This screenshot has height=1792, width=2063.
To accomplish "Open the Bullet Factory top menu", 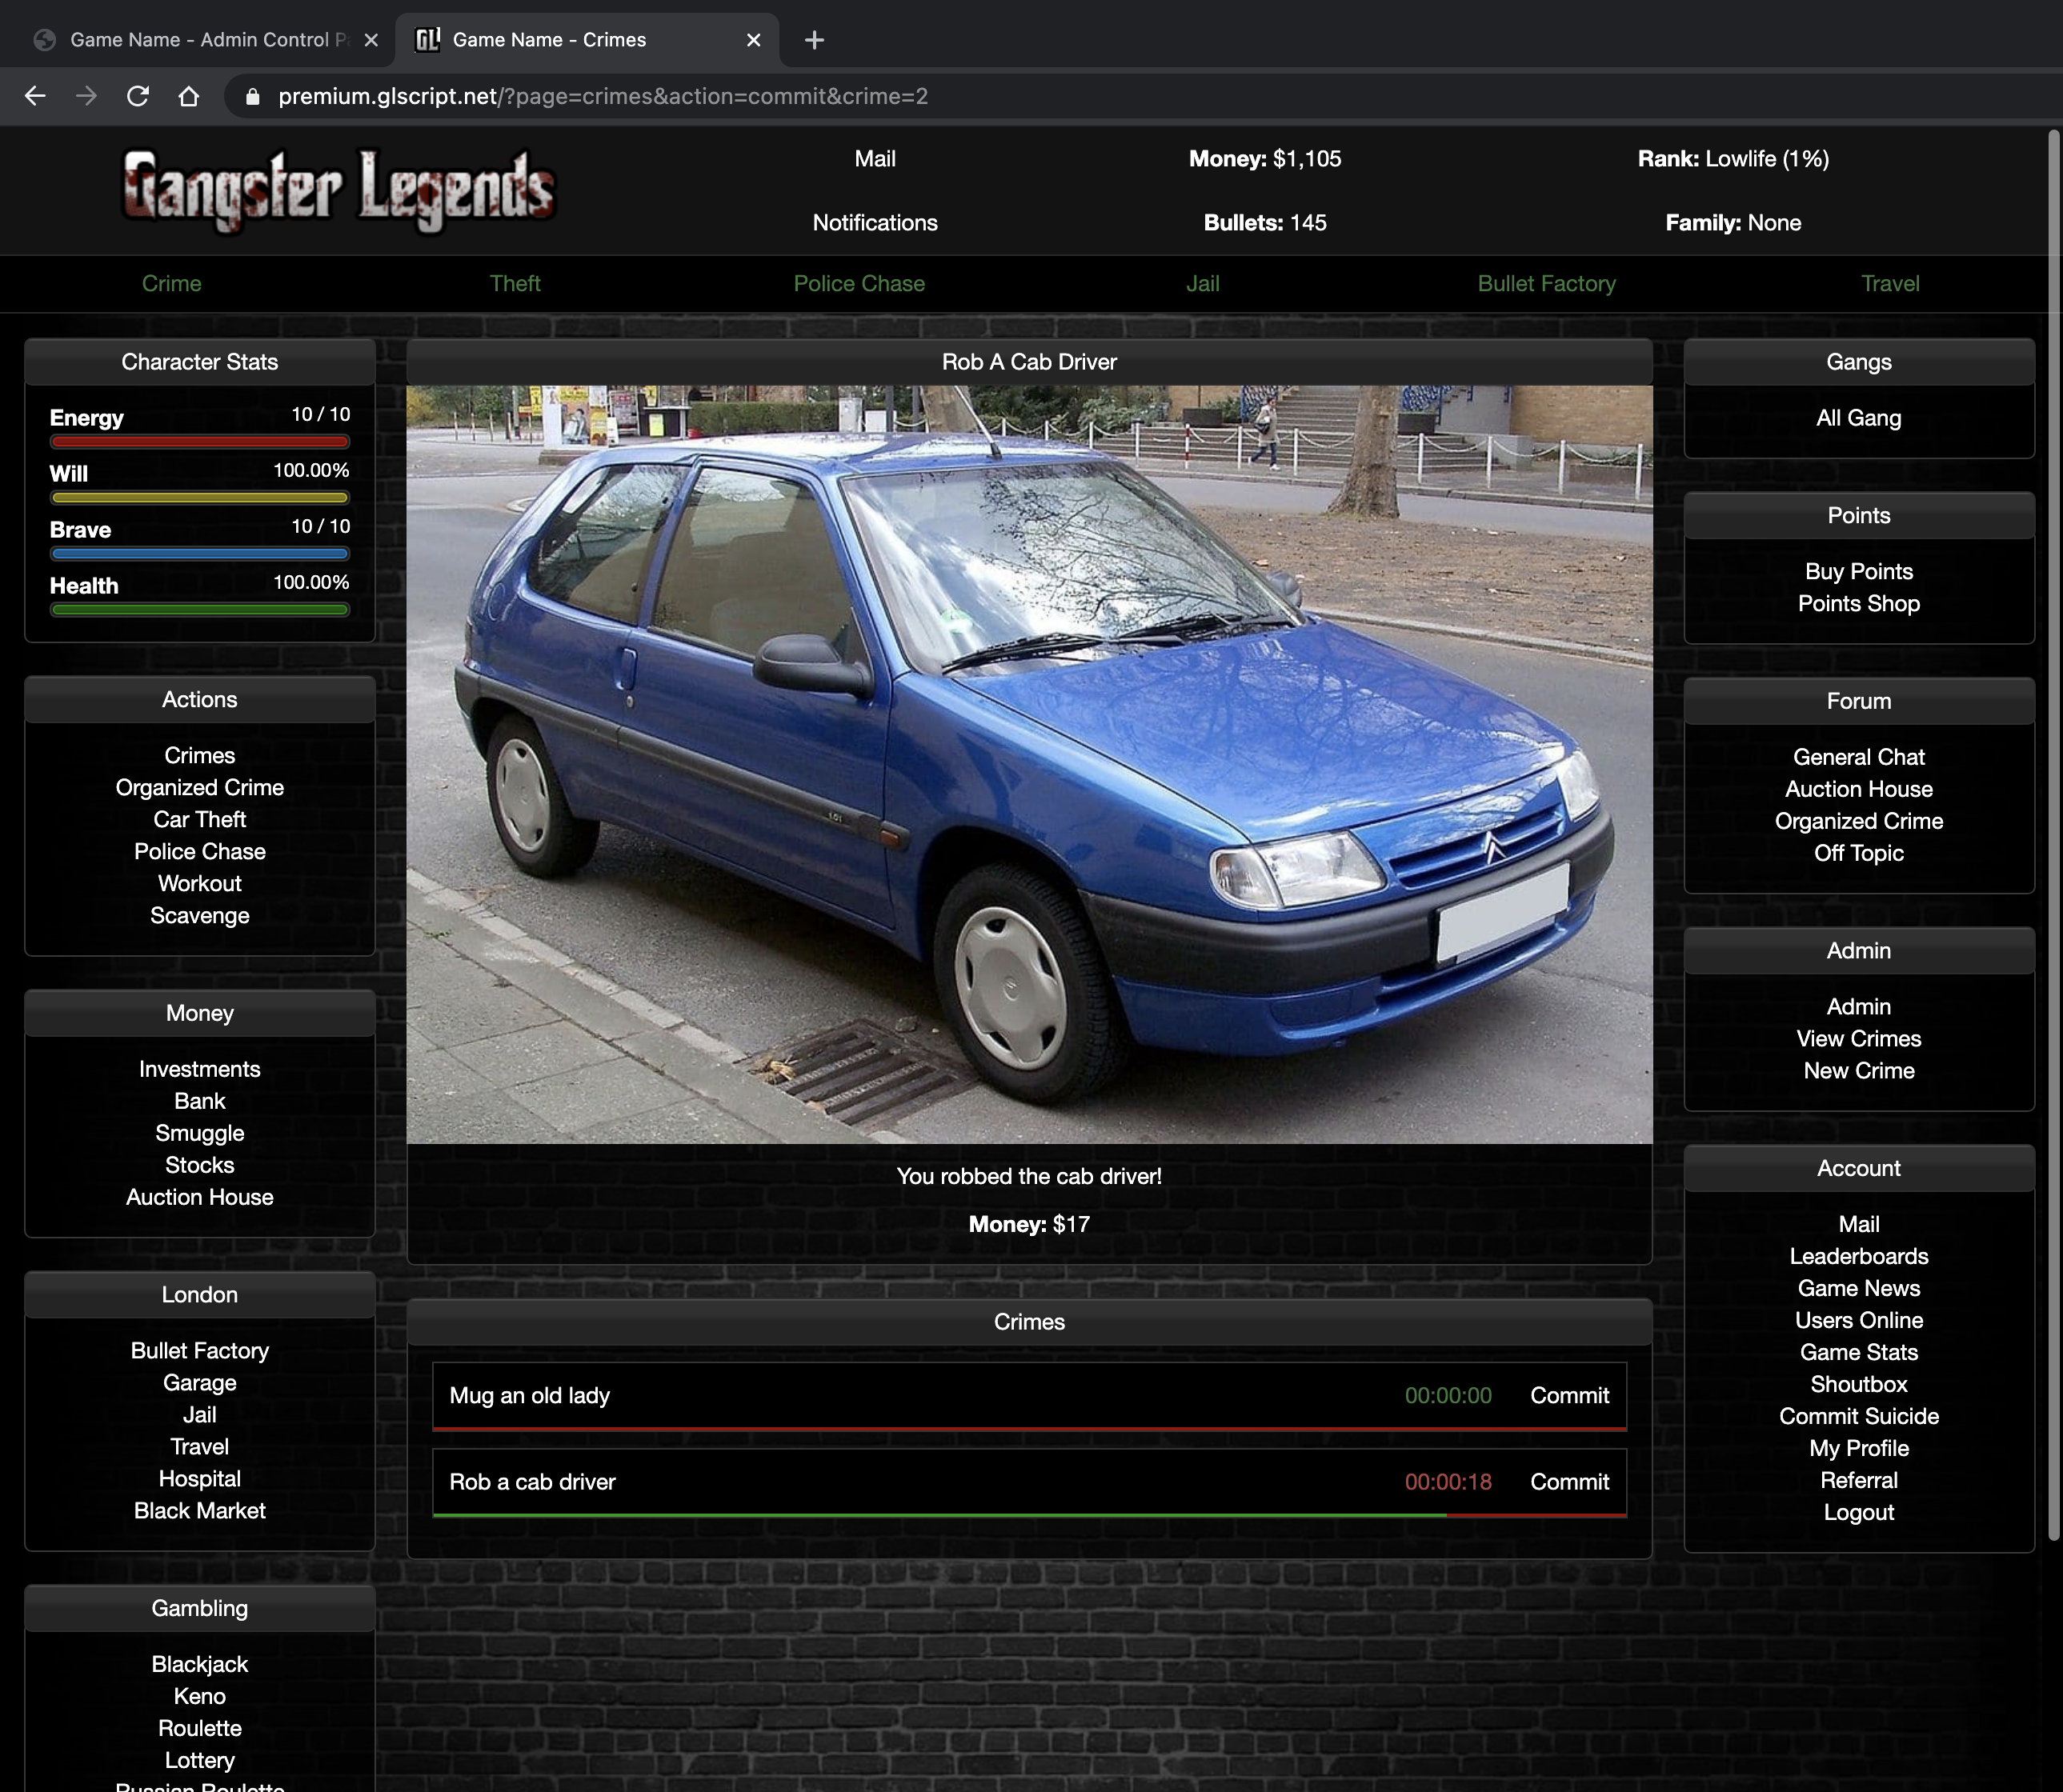I will coord(1546,284).
